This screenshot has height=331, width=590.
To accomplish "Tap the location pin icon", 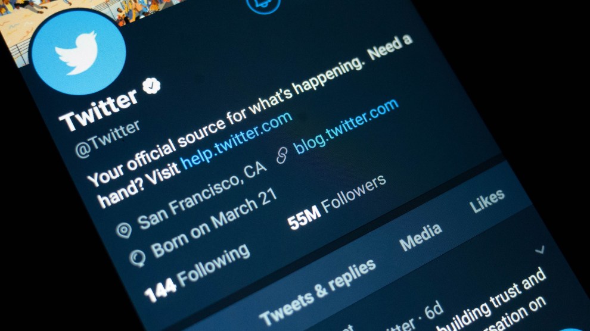I will 124,230.
